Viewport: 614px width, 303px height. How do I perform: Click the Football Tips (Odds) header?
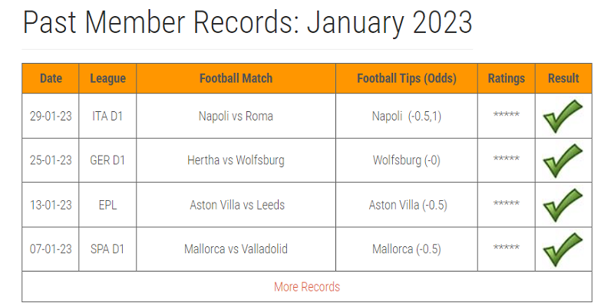[407, 78]
